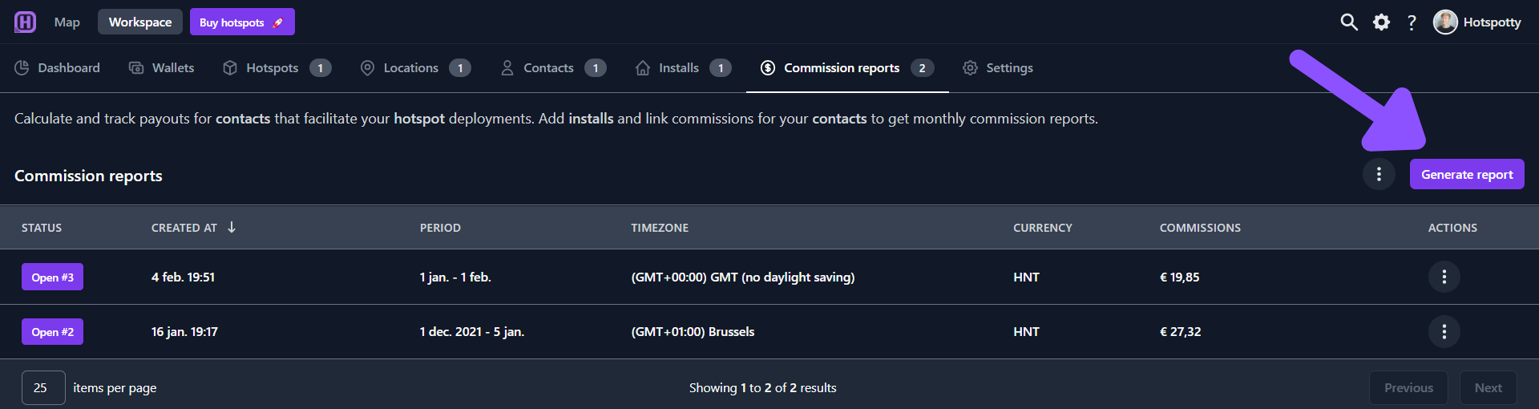Image resolution: width=1539 pixels, height=409 pixels.
Task: Open the Locations tab
Action: (415, 68)
